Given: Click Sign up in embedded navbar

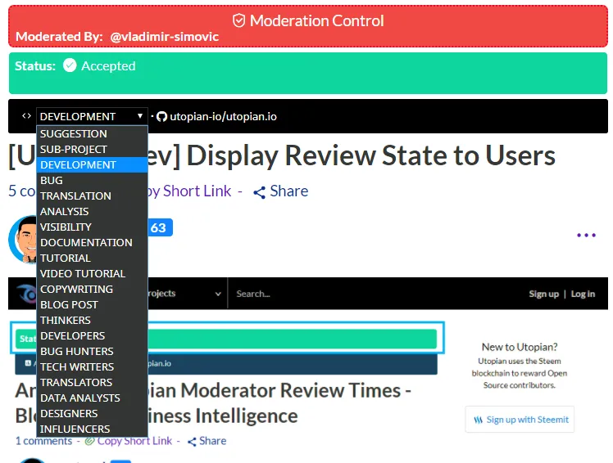Looking at the screenshot, I should (544, 294).
